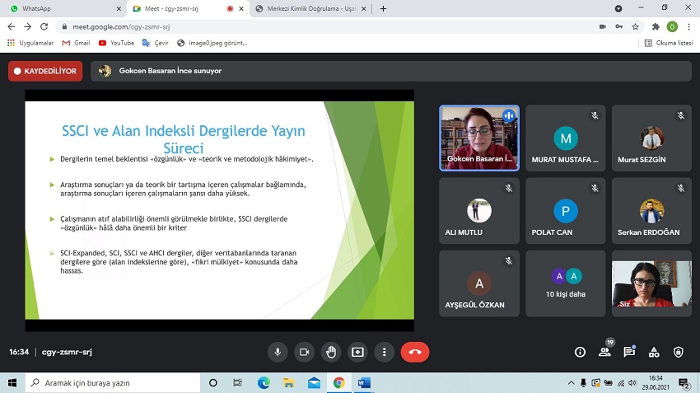
Task: Toggle the raise hand button
Action: (x=331, y=352)
